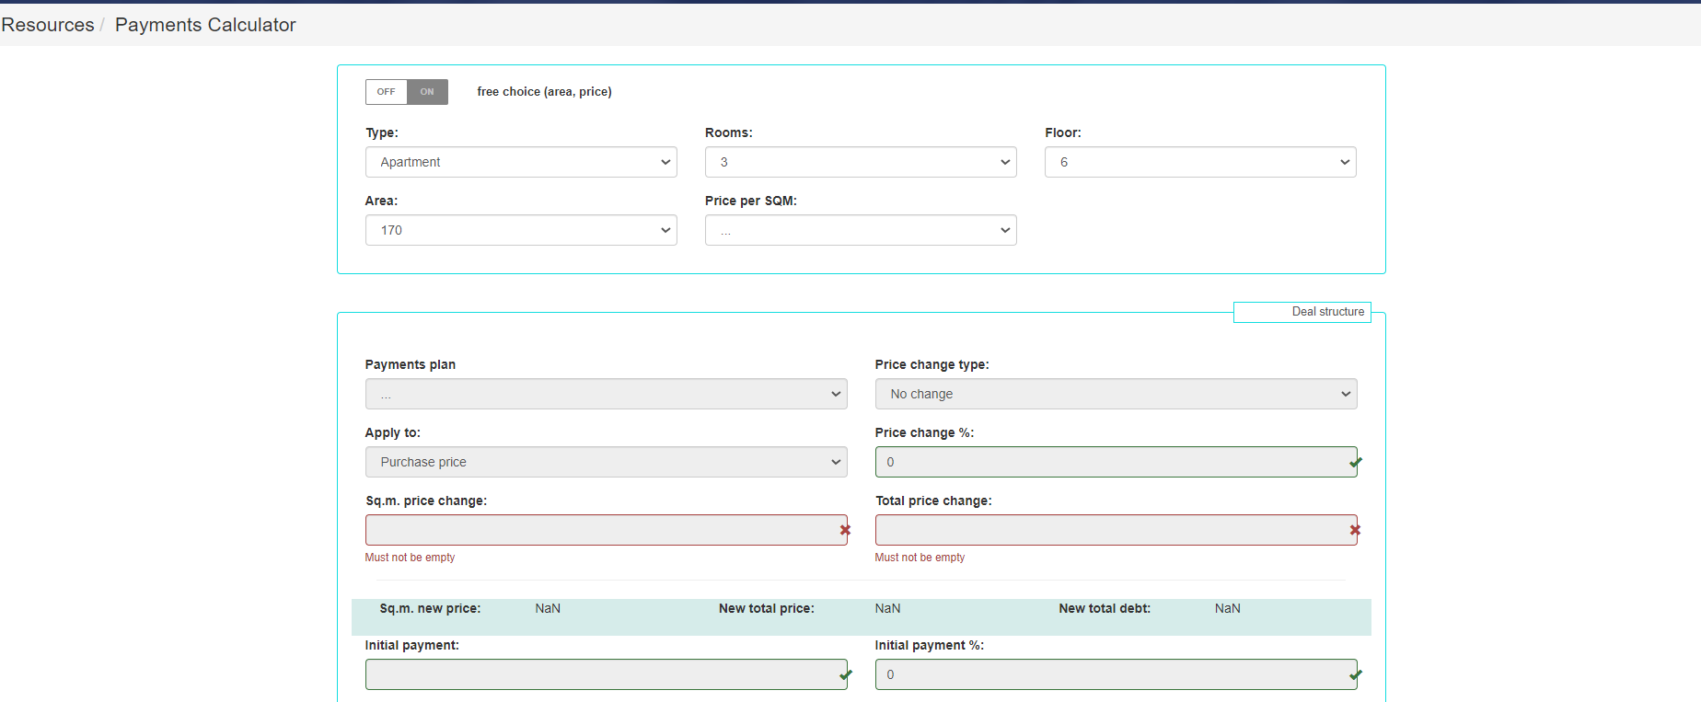Screen dimensions: 1701x702
Task: Select the Price change type dropdown
Action: tap(1116, 394)
